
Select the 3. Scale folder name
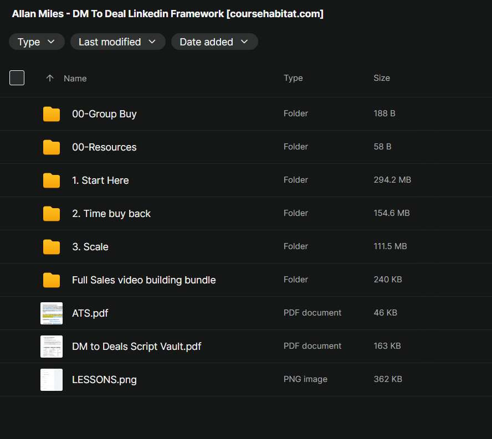90,247
